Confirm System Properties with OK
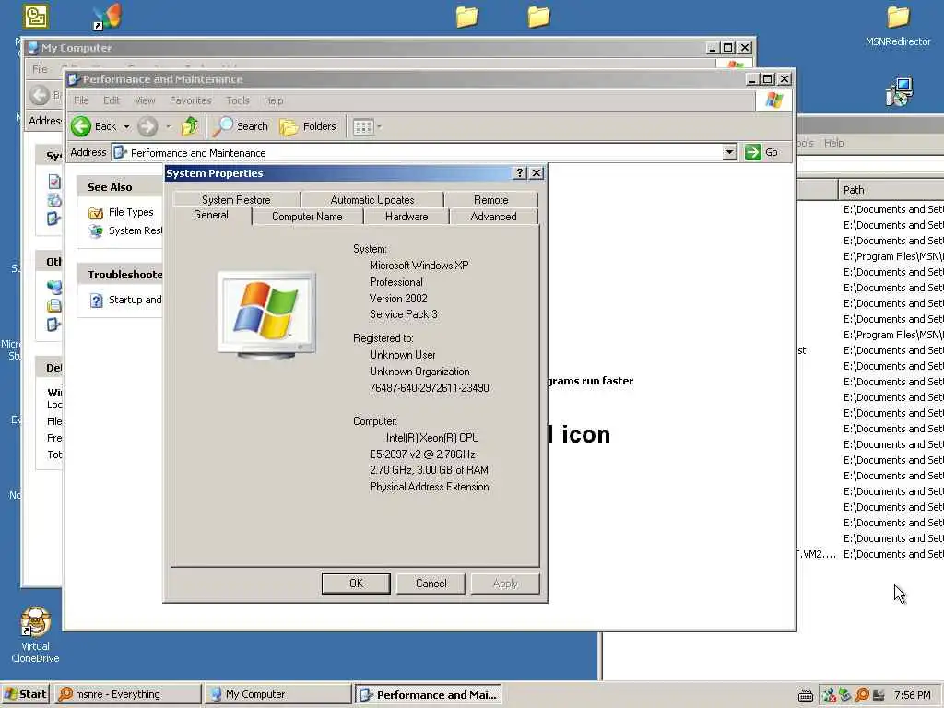 point(356,584)
